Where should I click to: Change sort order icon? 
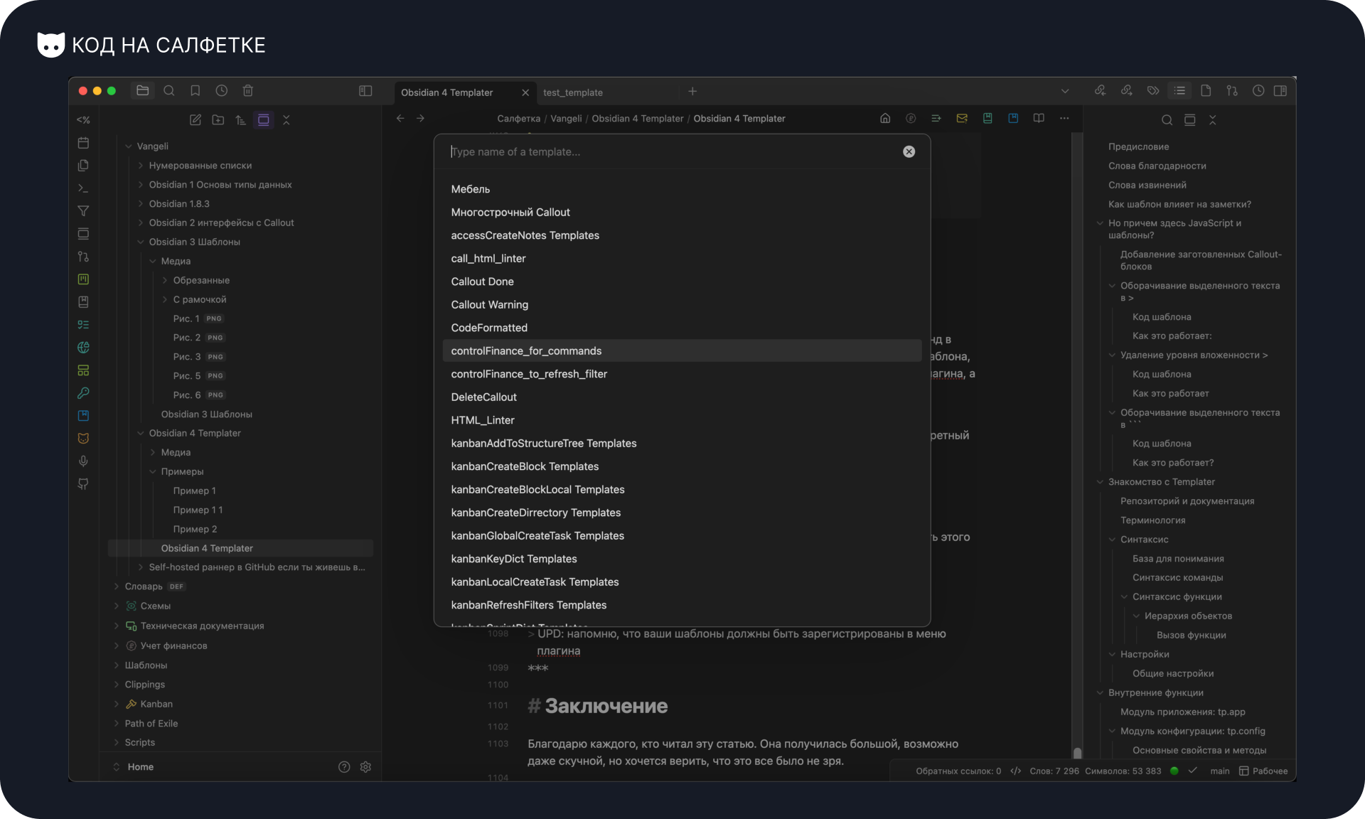(x=241, y=120)
